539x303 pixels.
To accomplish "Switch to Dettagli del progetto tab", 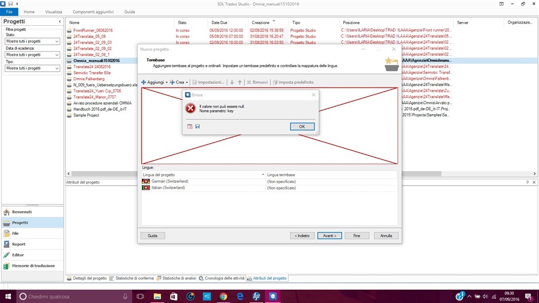I will tap(87, 278).
